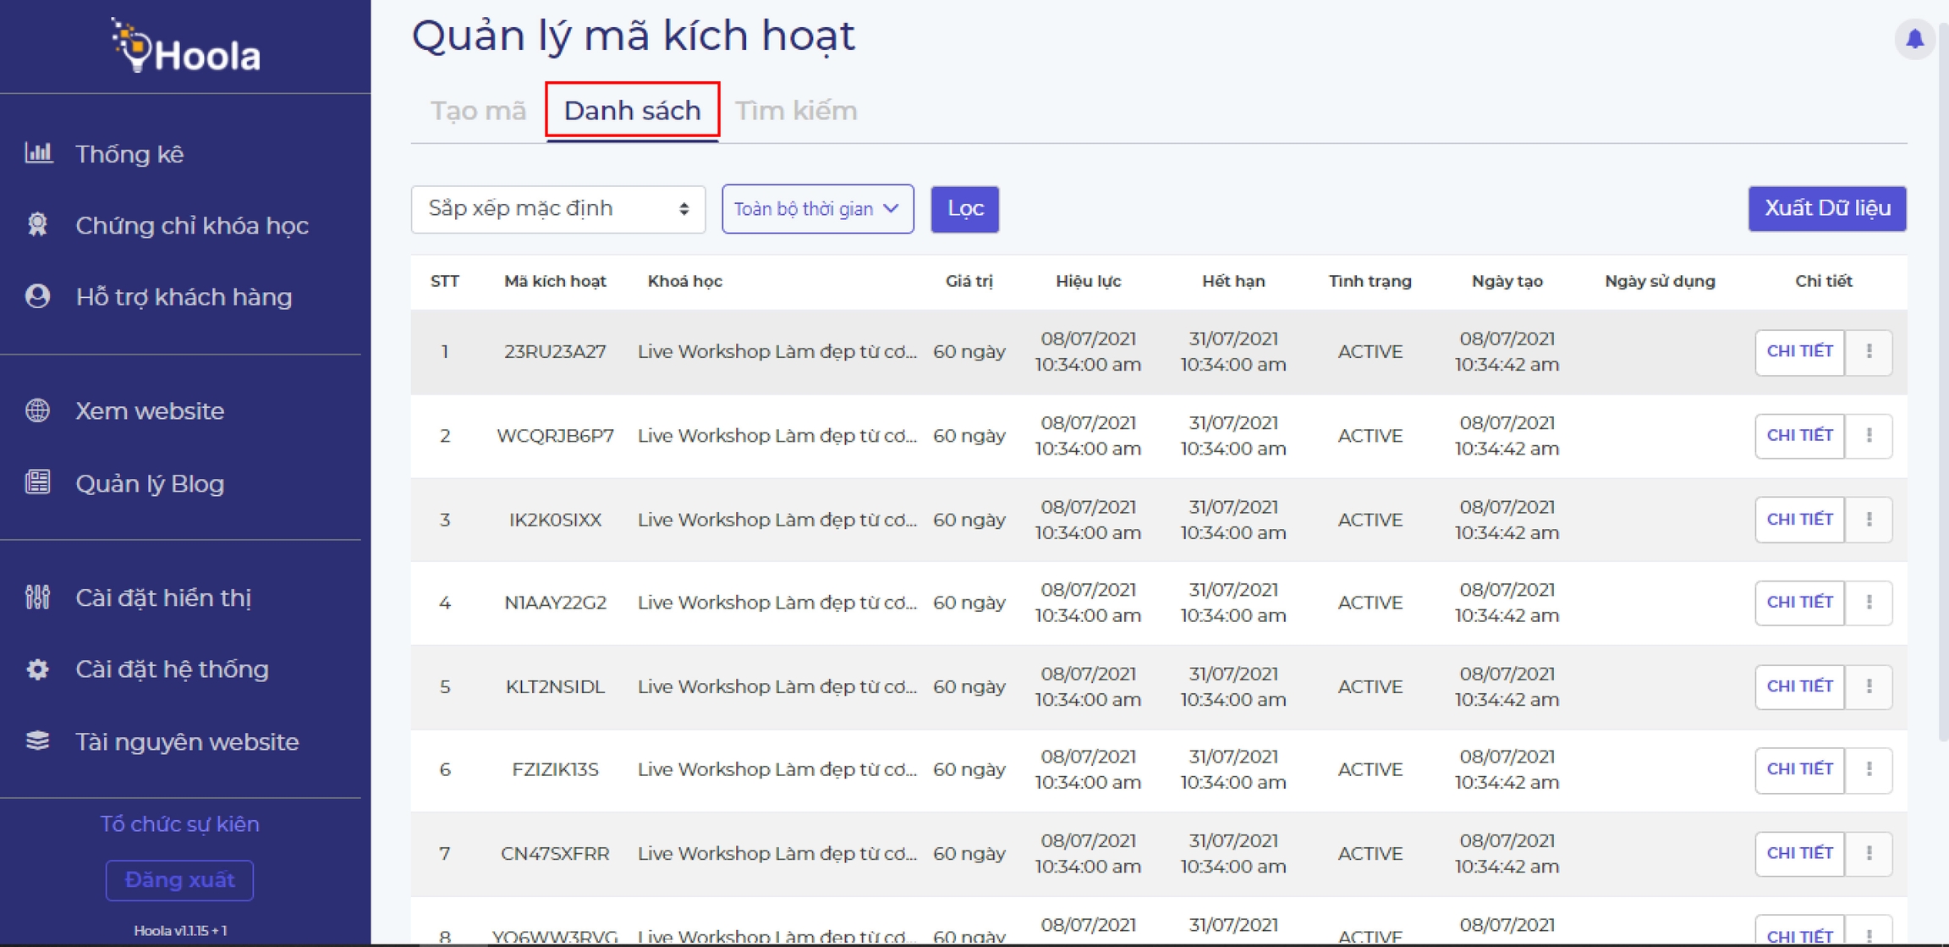Click the Tổ chức sự kiện link
Viewport: 1949px width, 947px height.
point(179,823)
